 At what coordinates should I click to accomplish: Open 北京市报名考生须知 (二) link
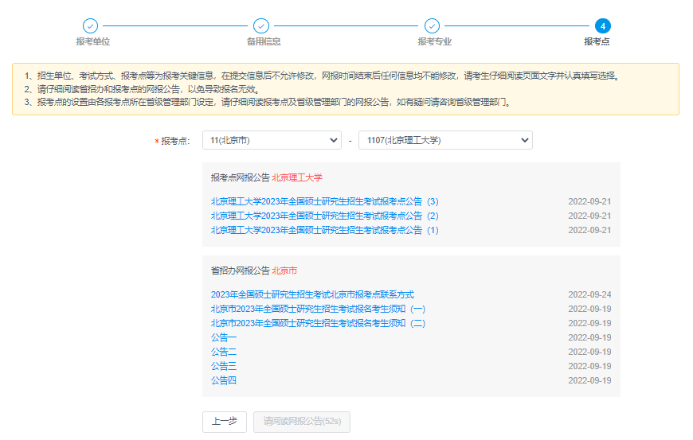tap(318, 323)
